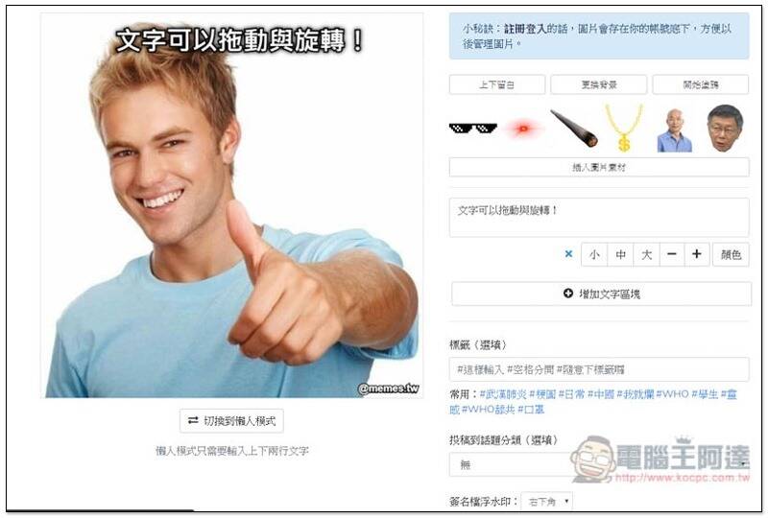Open the 簽名檔浮水印 position dropdown
This screenshot has height=518, width=768.
546,502
